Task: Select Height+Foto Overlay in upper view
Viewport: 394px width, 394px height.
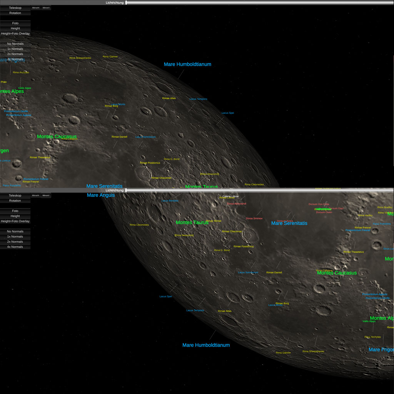Action: (x=15, y=33)
